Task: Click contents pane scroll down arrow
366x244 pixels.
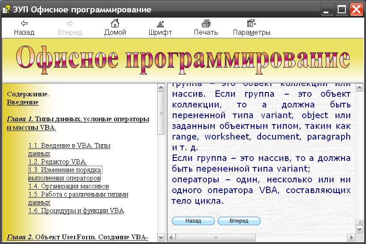Action: click(x=161, y=238)
